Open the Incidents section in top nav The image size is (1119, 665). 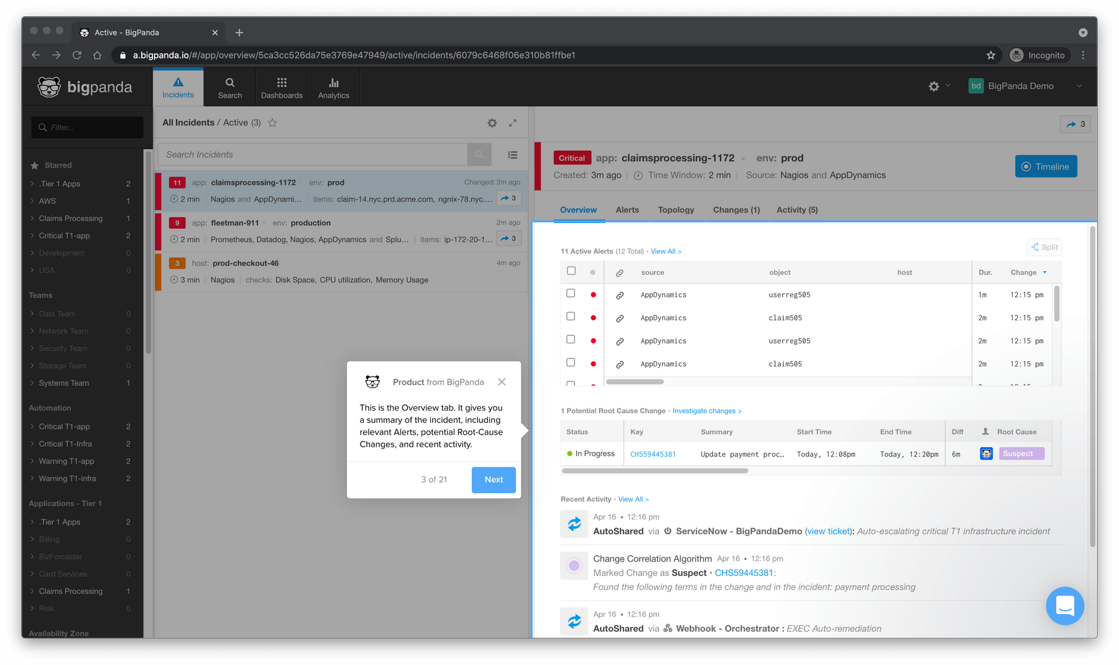coord(178,87)
